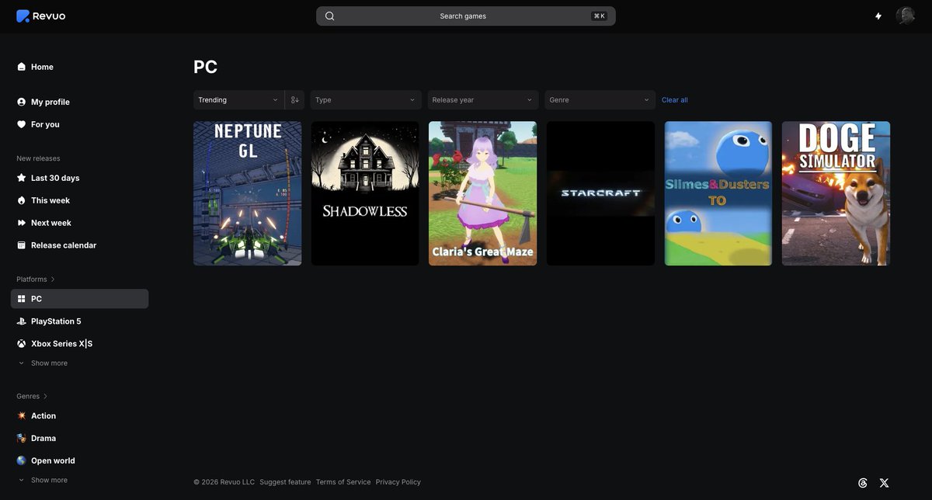Open the Release year filter dropdown

coord(483,100)
